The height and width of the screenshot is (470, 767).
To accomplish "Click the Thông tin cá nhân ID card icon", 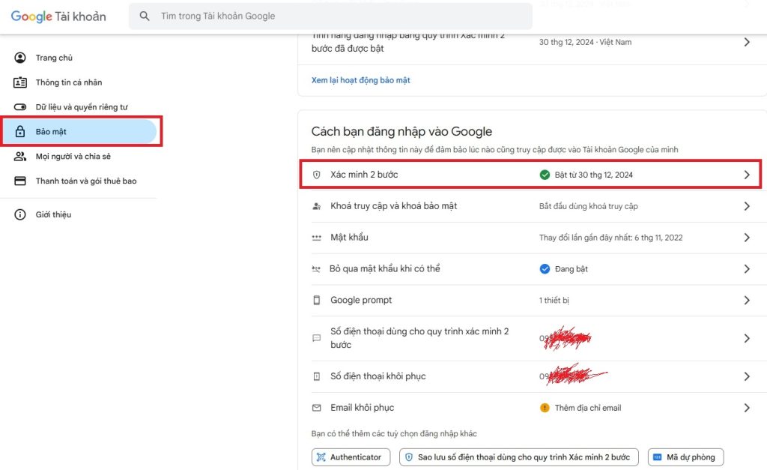I will pos(20,82).
